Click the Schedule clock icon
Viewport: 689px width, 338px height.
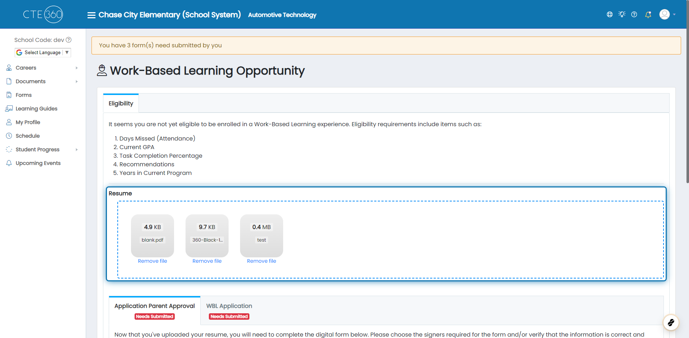(9, 136)
